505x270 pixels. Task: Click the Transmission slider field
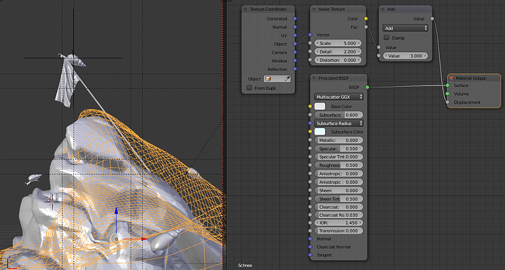pyautogui.click(x=338, y=230)
